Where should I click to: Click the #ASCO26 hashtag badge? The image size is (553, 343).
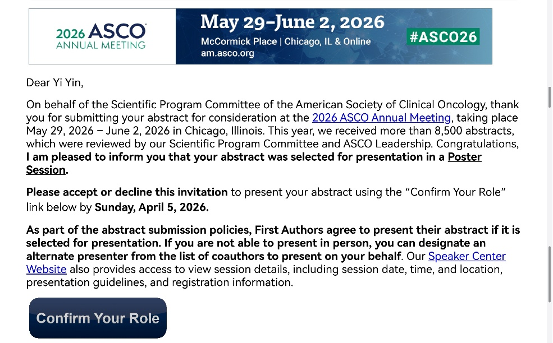(x=443, y=37)
